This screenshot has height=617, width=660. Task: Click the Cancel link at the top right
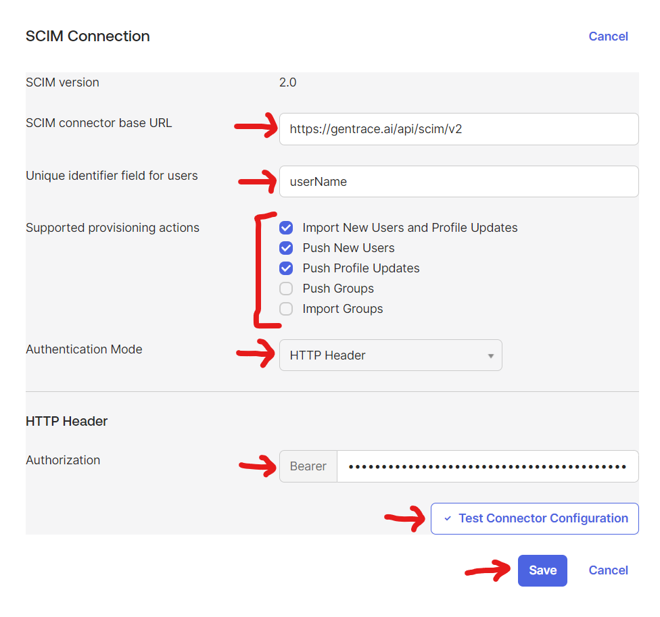(x=608, y=36)
